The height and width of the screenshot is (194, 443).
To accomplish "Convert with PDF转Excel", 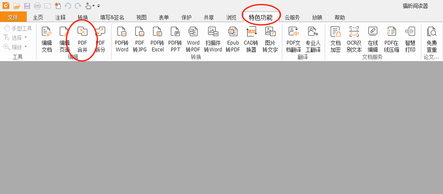I will point(157,39).
